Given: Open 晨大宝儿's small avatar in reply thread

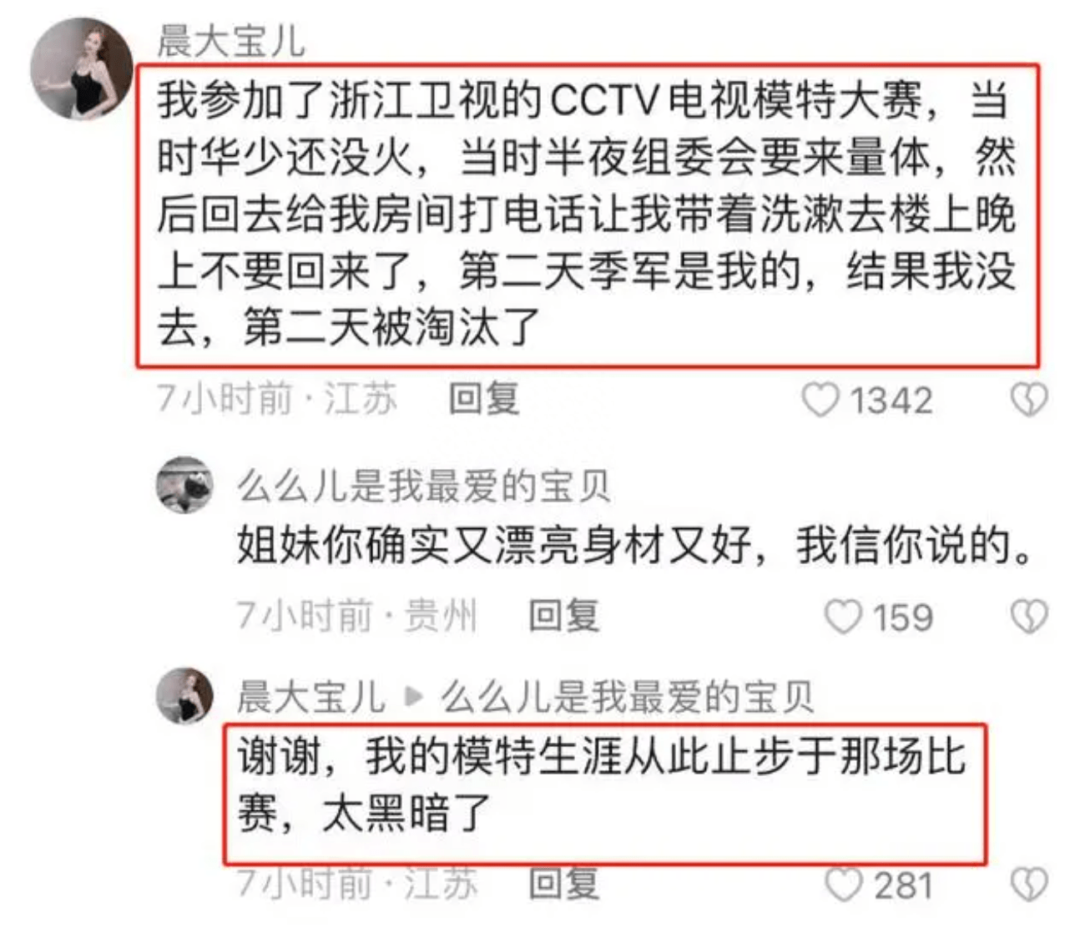Looking at the screenshot, I should coord(184,695).
